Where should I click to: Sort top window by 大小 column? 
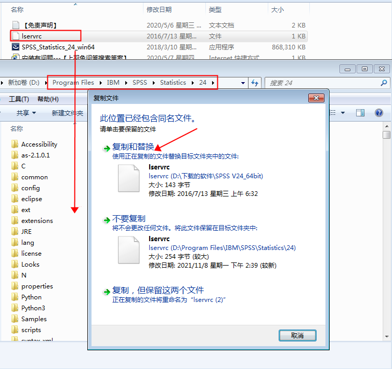278,9
